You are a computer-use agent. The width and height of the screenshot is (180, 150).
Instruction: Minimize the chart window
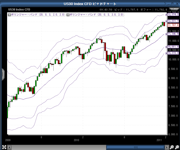point(169,4)
